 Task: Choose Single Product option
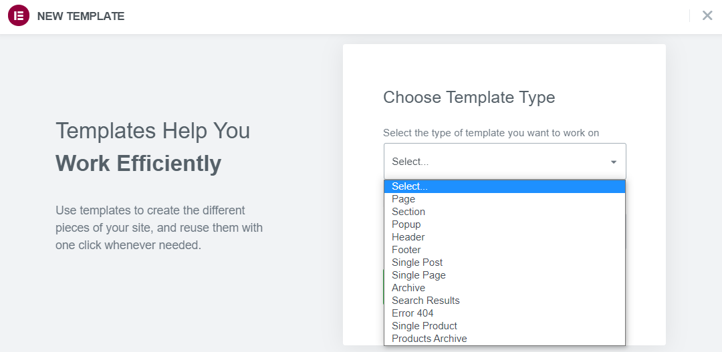(505, 326)
